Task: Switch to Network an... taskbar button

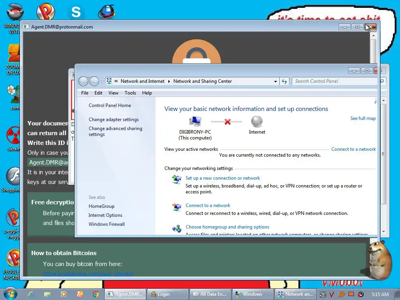Action: pos(295,294)
